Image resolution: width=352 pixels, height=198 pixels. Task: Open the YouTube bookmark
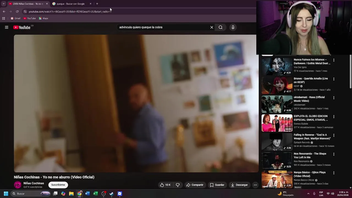(x=30, y=18)
